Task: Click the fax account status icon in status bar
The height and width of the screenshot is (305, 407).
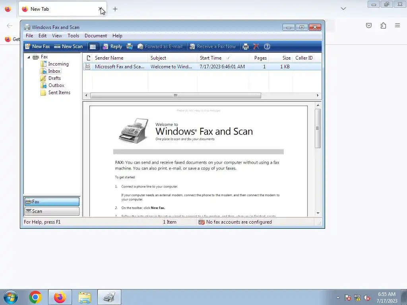Action: pyautogui.click(x=202, y=222)
